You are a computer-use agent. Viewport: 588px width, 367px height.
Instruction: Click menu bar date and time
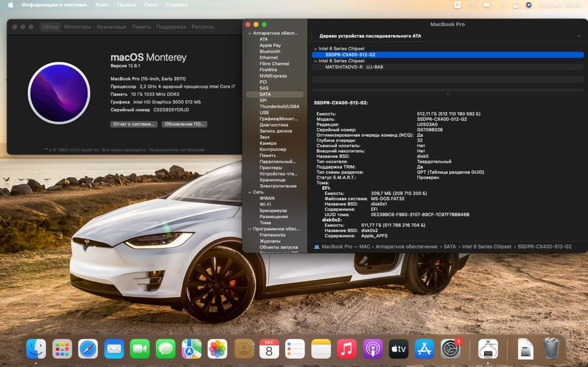(559, 5)
